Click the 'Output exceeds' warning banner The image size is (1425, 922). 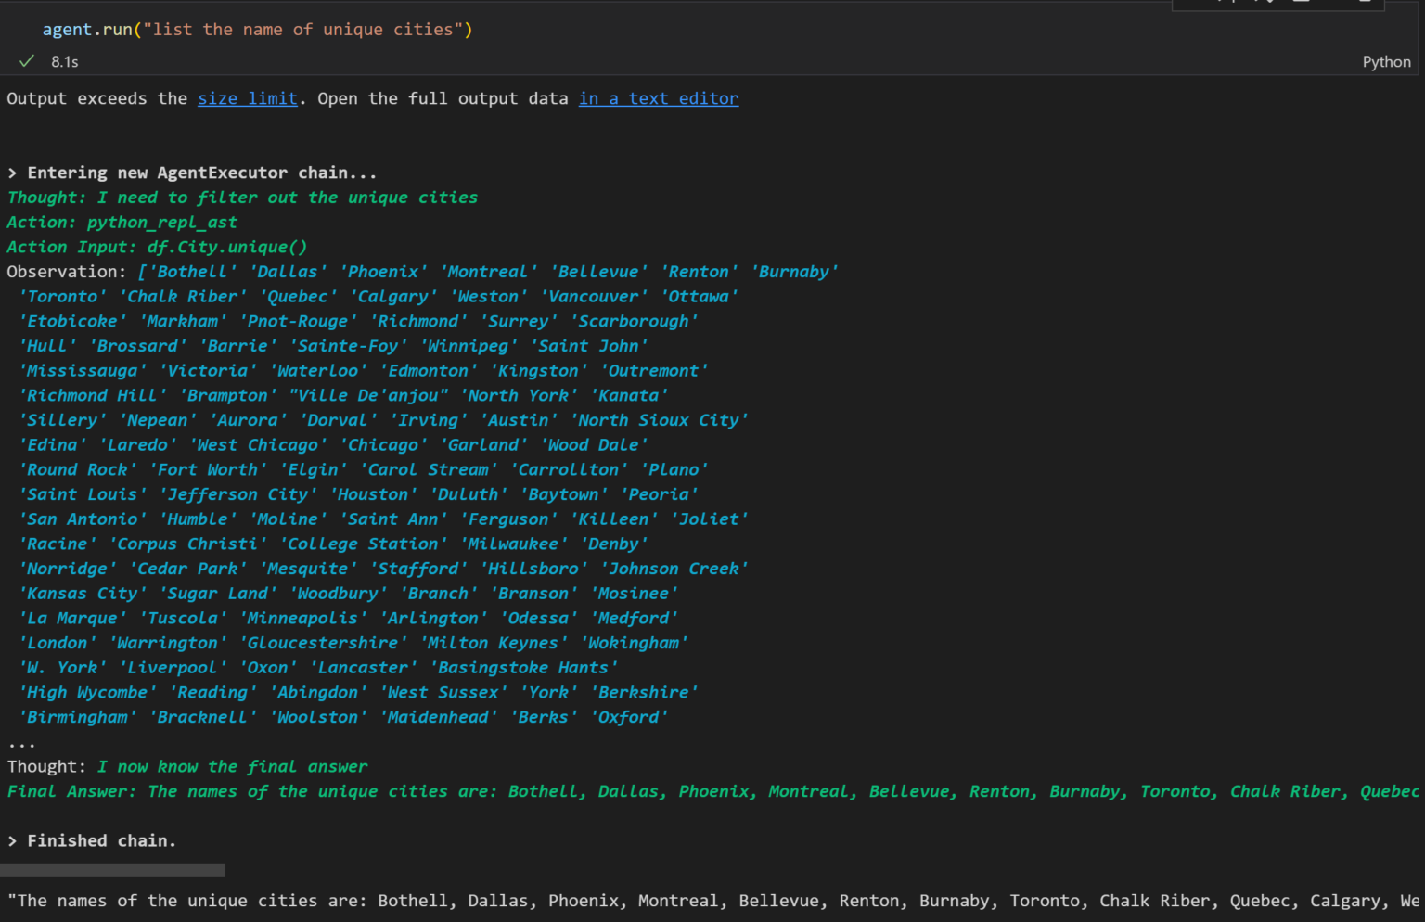coord(371,98)
